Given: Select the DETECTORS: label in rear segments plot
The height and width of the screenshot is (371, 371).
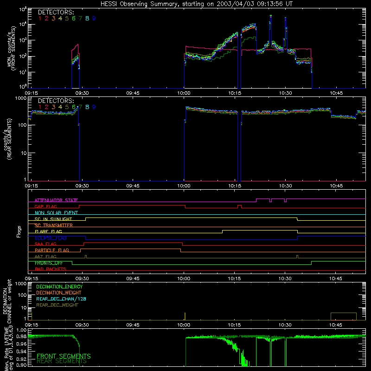Looking at the screenshot, I should pyautogui.click(x=56, y=101).
